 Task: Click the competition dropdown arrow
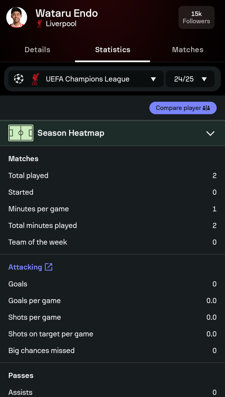pos(153,79)
